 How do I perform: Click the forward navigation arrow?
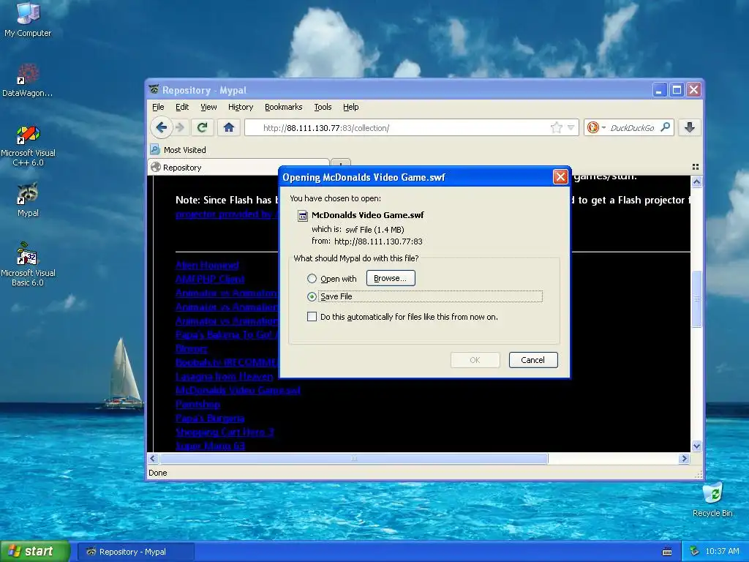(180, 127)
